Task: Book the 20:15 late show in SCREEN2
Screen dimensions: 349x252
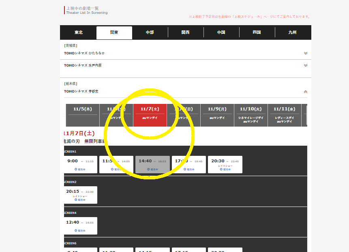Action: coord(81,195)
